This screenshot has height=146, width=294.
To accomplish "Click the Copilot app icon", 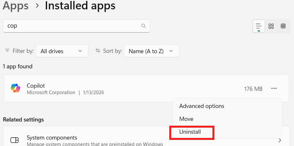I will click(x=15, y=89).
